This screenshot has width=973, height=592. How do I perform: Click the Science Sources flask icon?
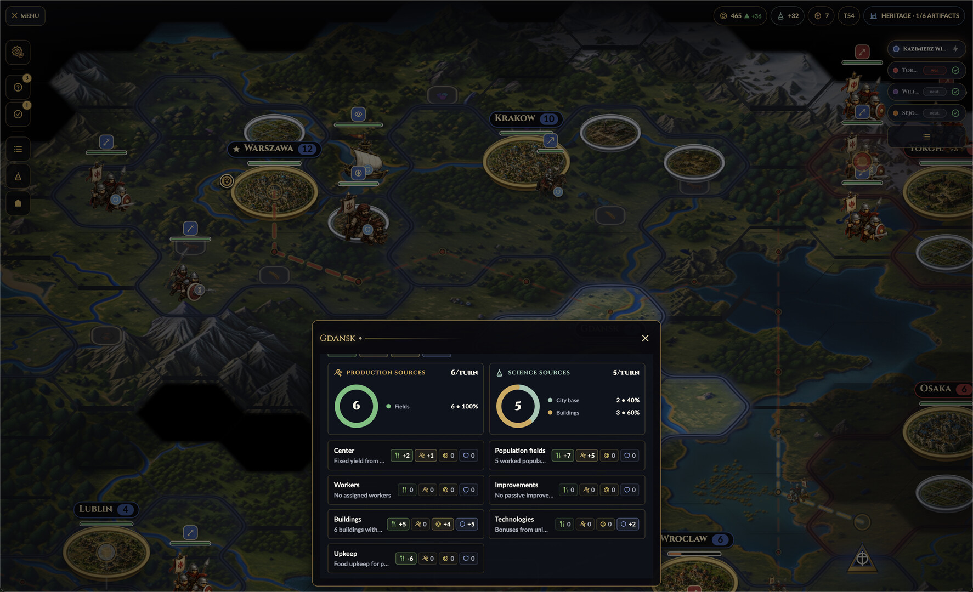(500, 373)
